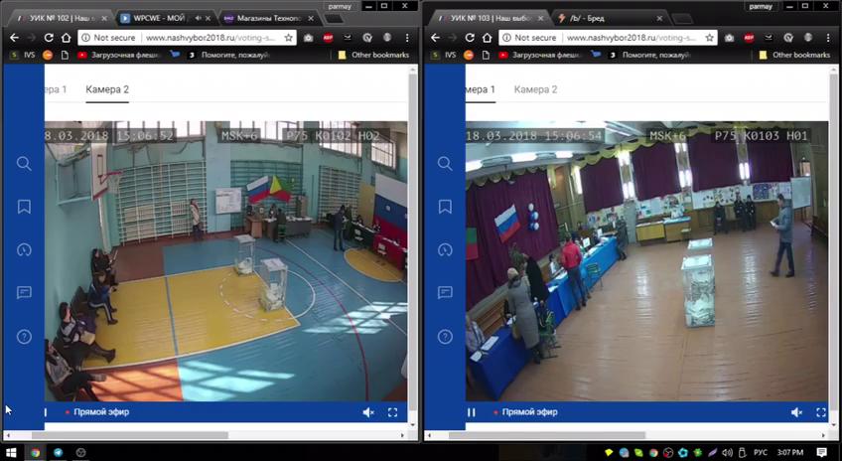Open Chrome three-dot menu in left window
The width and height of the screenshot is (842, 461).
click(x=407, y=38)
